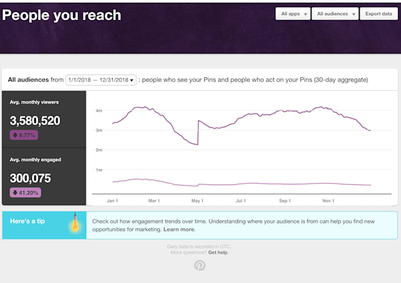Screen dimensions: 401x283
Task: Click the down arrow in the 8.77% badge
Action: click(x=15, y=135)
